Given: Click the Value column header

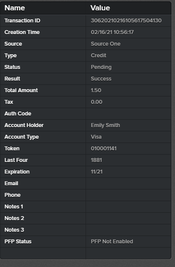Looking at the screenshot, I should tap(100, 8).
